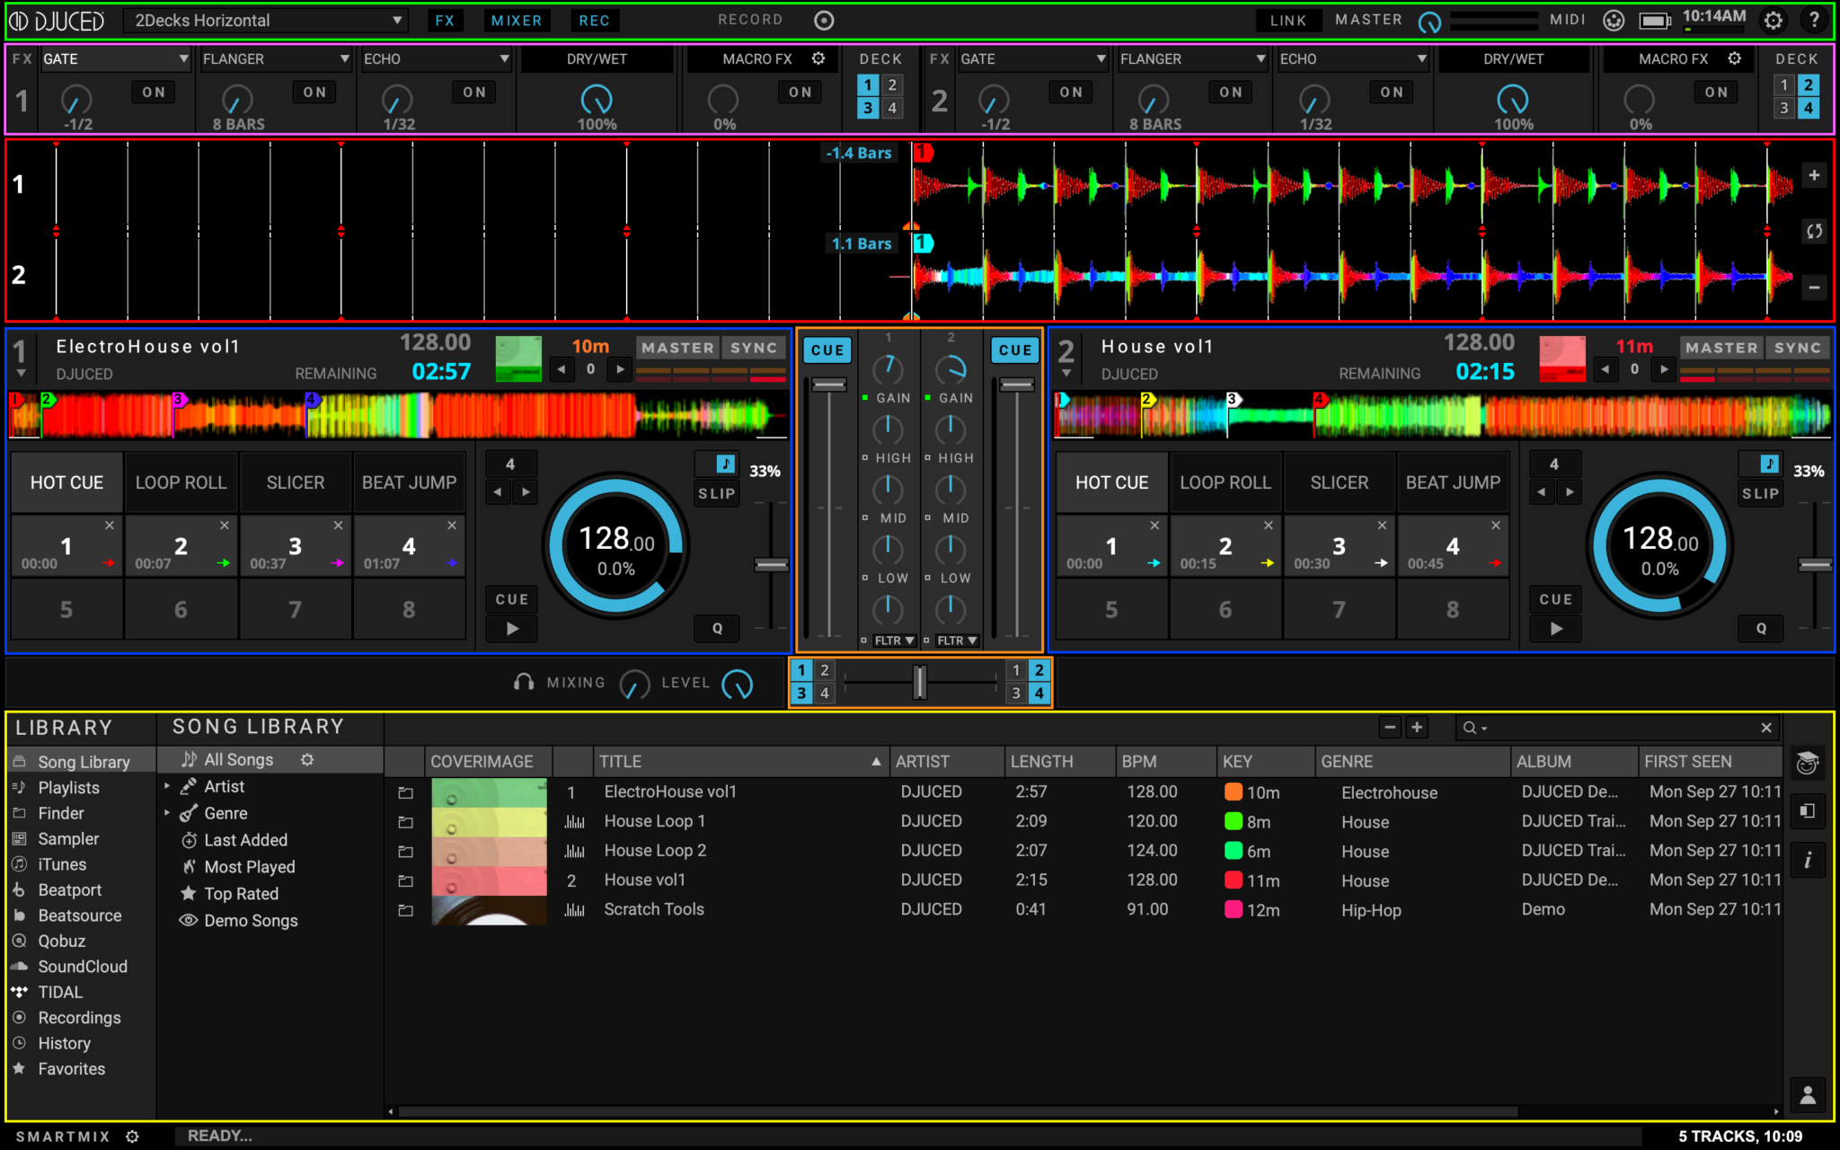Open settings gear in top bar
The height and width of the screenshot is (1150, 1840).
pyautogui.click(x=1773, y=20)
